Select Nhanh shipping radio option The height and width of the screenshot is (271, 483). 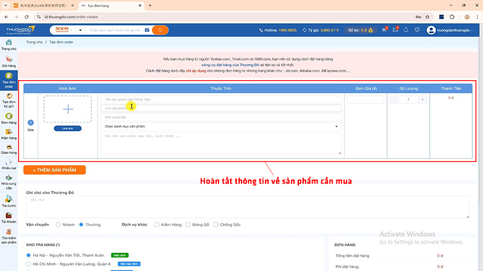pyautogui.click(x=59, y=225)
